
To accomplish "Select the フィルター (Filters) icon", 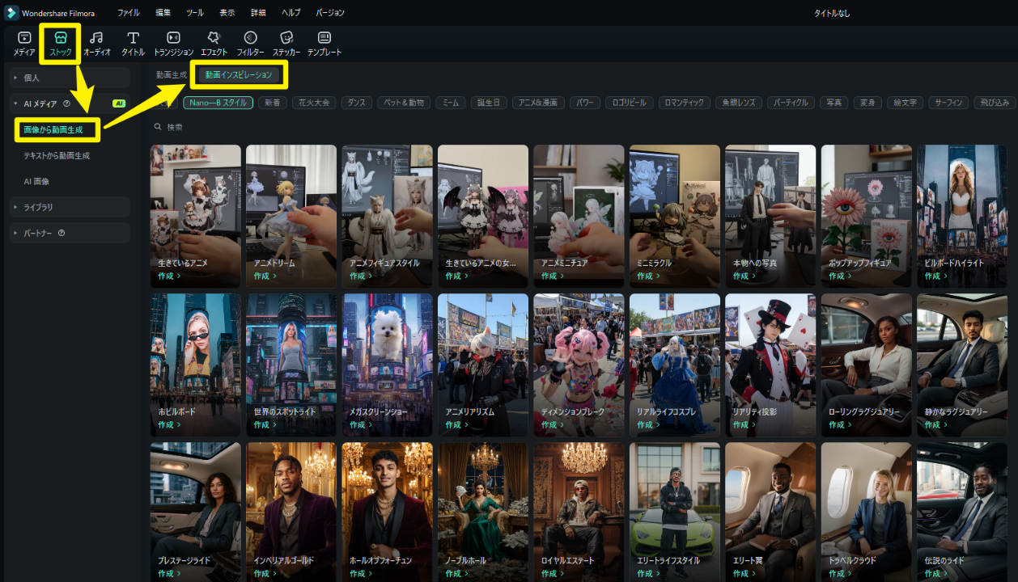I will click(250, 43).
